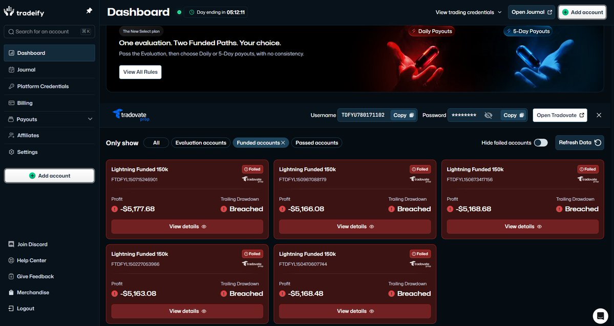The width and height of the screenshot is (614, 326).
Task: Click the tradeify logo in the sidebar
Action: [x=24, y=12]
